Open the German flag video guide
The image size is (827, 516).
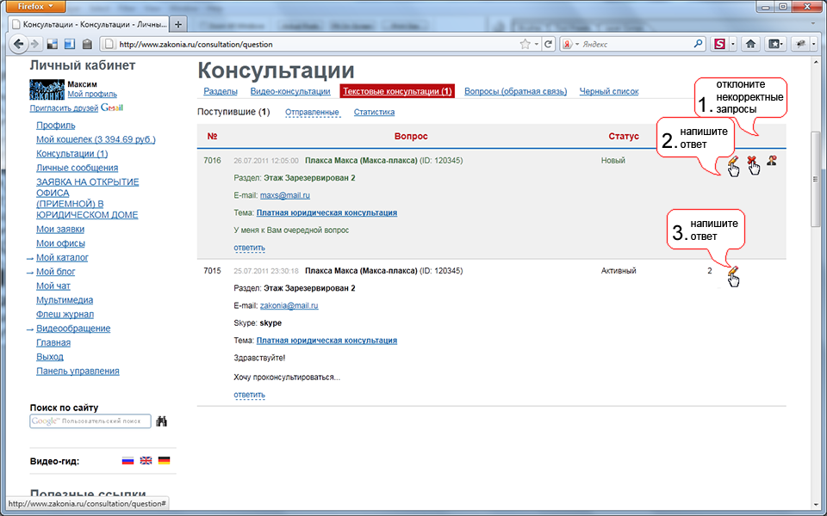coord(164,461)
